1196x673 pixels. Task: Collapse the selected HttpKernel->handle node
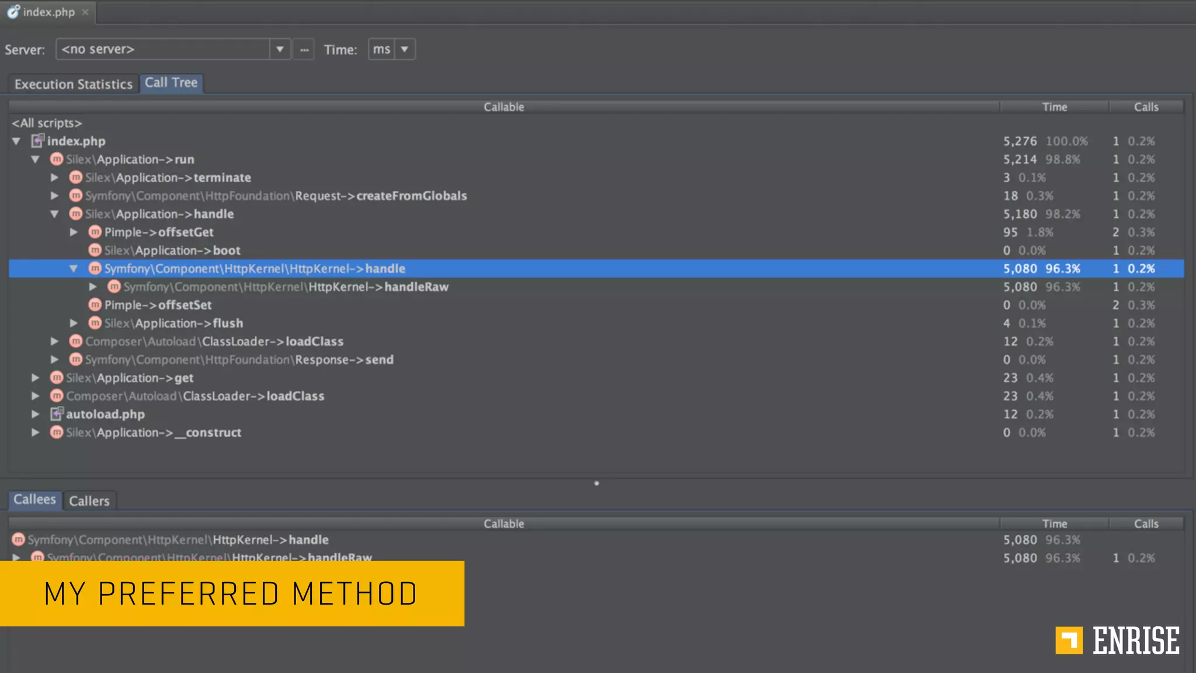(x=74, y=269)
